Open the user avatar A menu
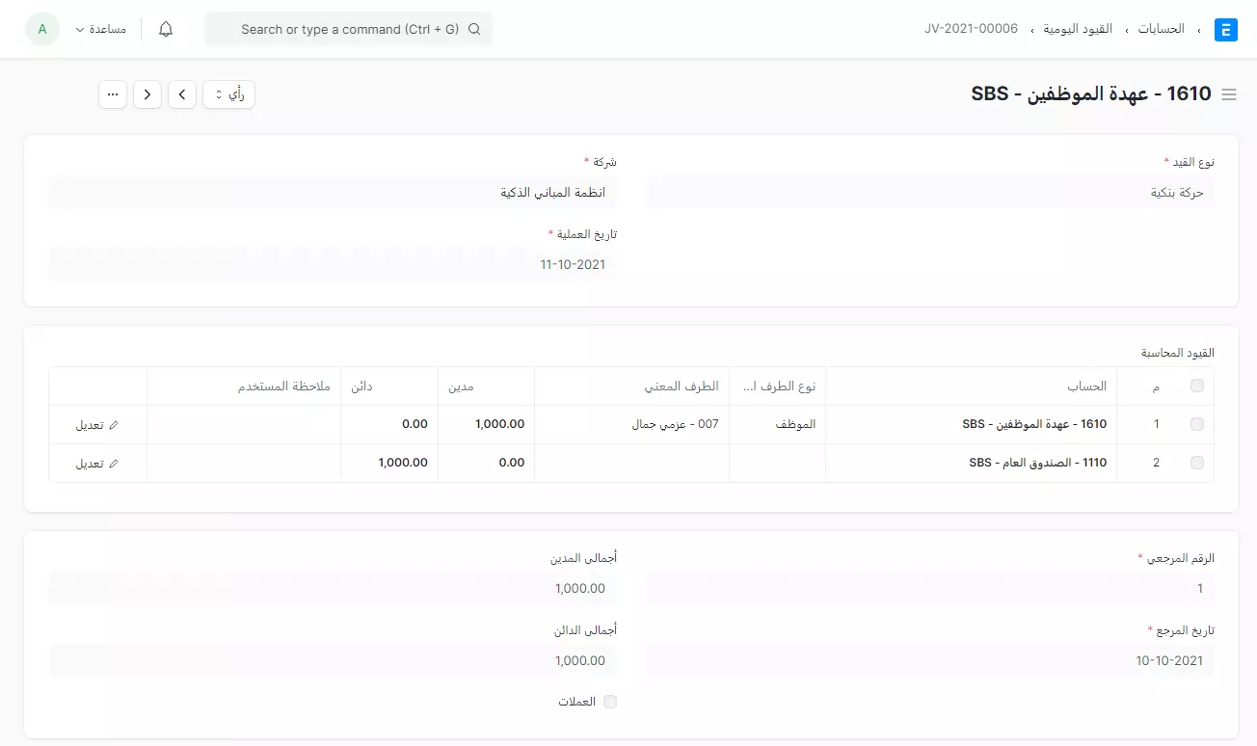Image resolution: width=1257 pixels, height=746 pixels. [42, 29]
